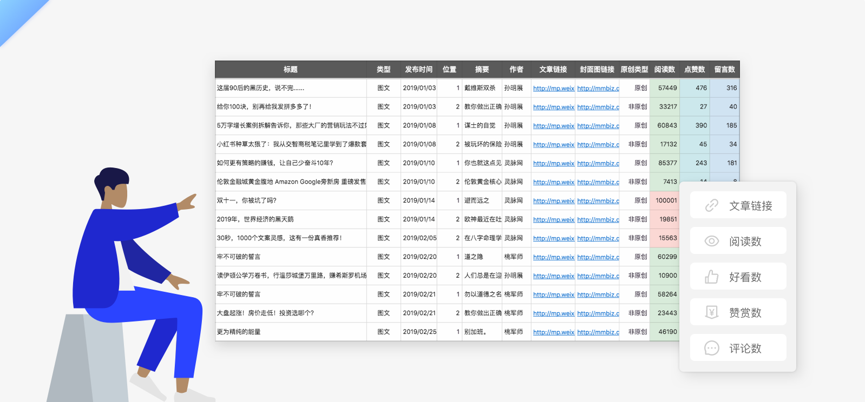Image resolution: width=865 pixels, height=402 pixels.
Task: Click the 阅读数 column header
Action: point(664,69)
